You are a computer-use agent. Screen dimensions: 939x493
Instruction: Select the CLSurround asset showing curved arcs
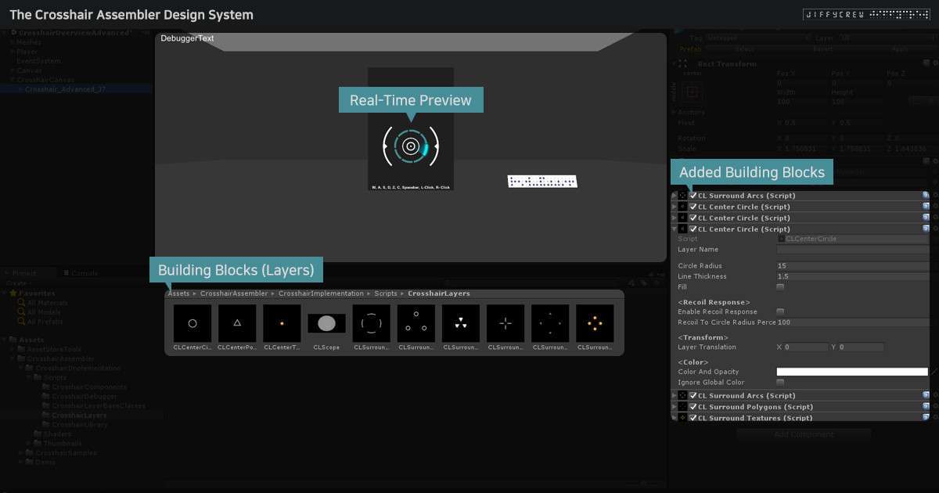click(x=372, y=323)
